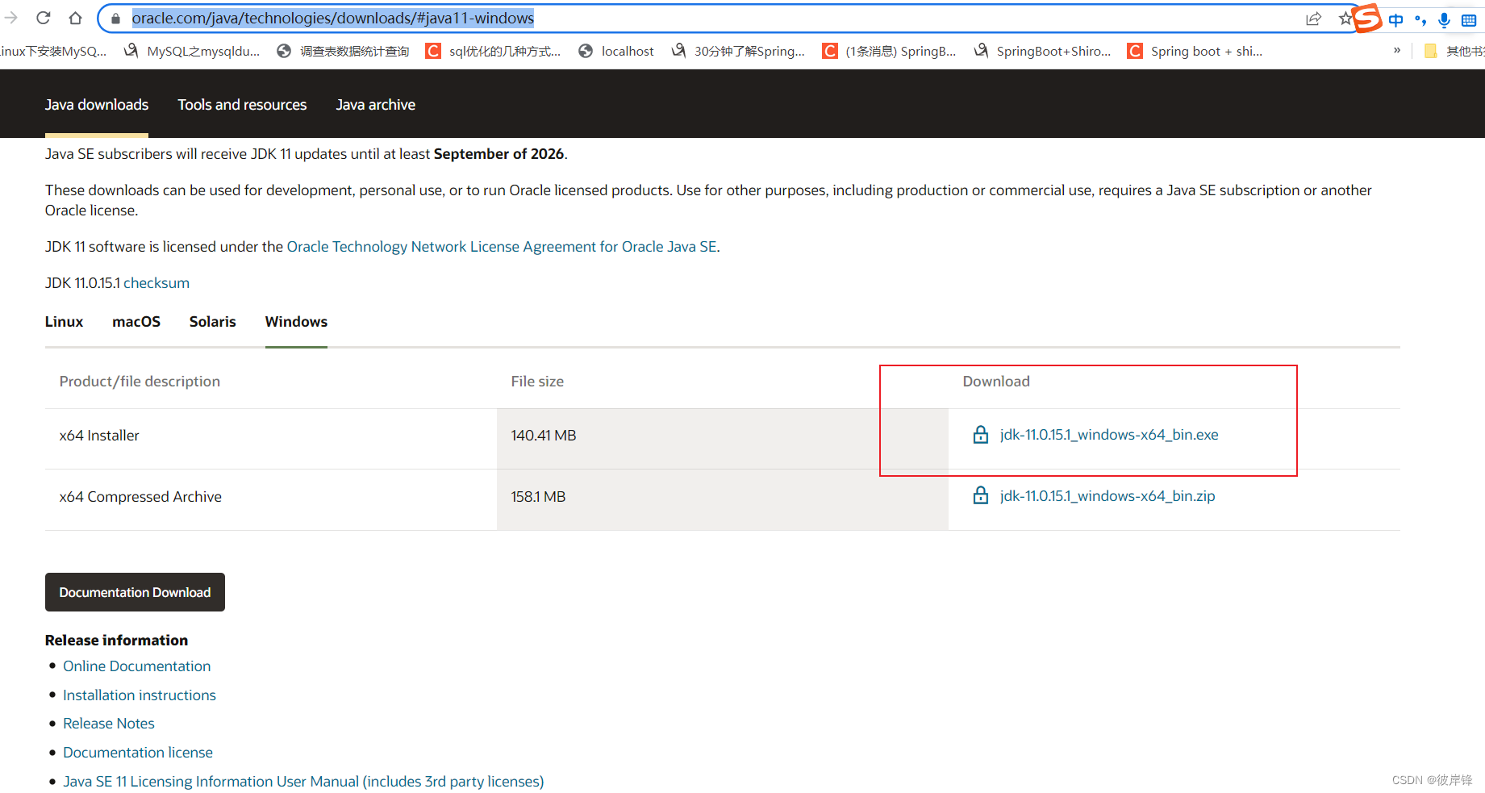Image resolution: width=1485 pixels, height=793 pixels.
Task: Open the Tools and resources tab
Action: pos(242,105)
